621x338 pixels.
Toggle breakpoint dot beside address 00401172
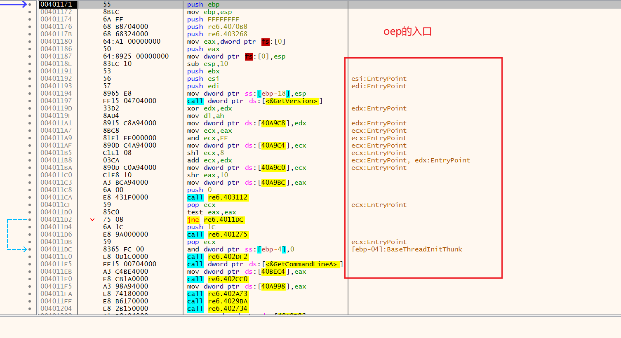click(30, 12)
